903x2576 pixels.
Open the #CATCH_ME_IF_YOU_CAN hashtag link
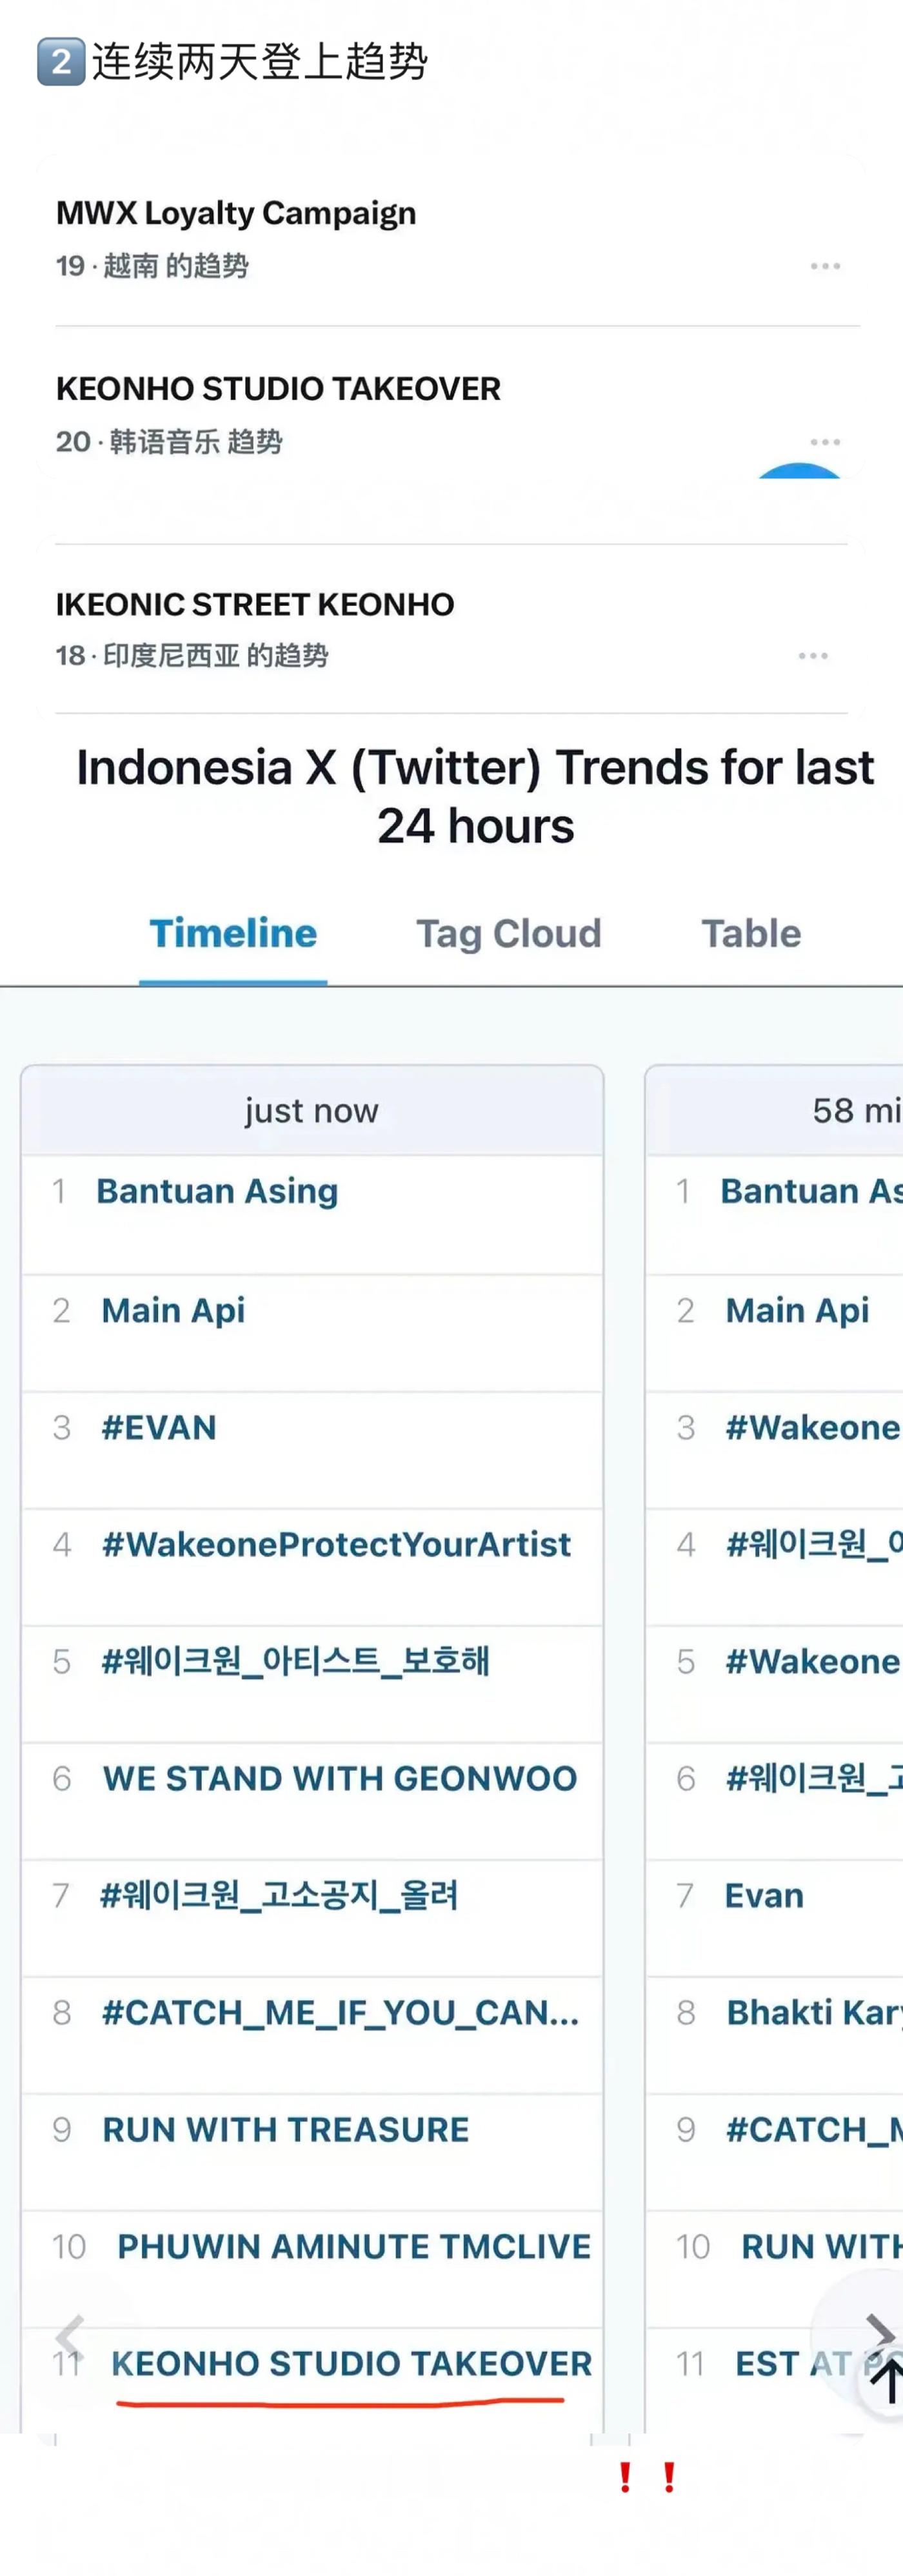[x=340, y=2012]
